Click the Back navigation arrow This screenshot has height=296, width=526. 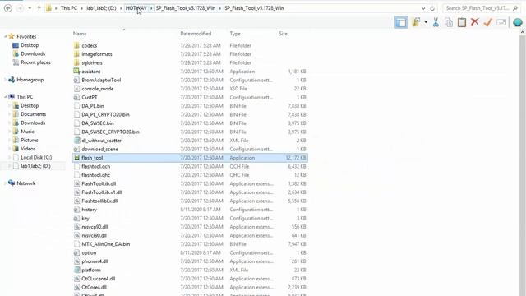pos(8,8)
